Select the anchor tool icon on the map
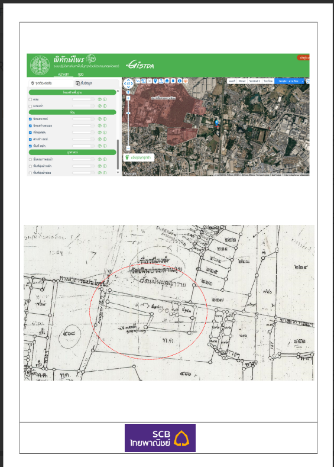 click(x=161, y=81)
